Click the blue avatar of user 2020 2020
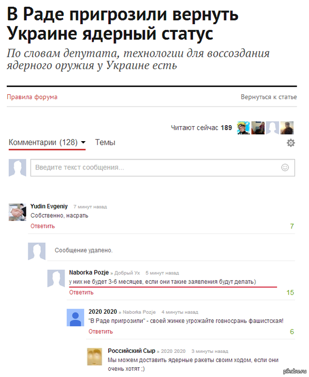 click(x=75, y=317)
